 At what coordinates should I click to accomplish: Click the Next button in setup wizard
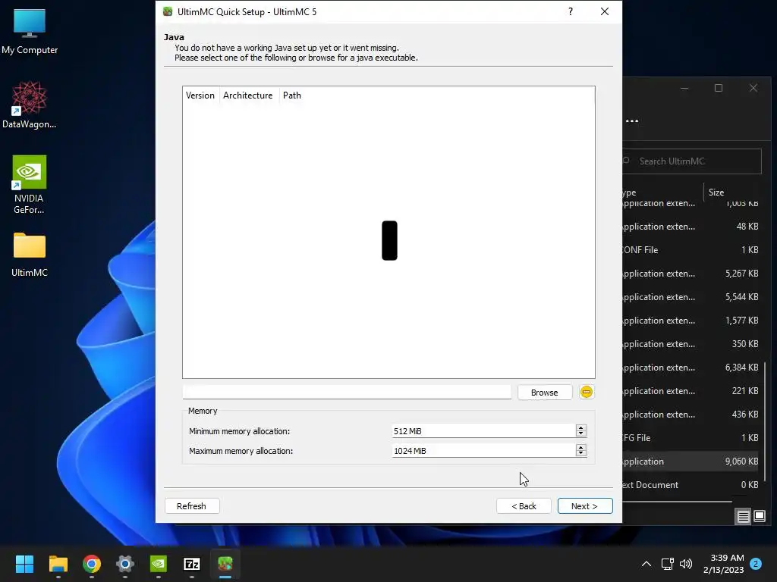tap(585, 505)
